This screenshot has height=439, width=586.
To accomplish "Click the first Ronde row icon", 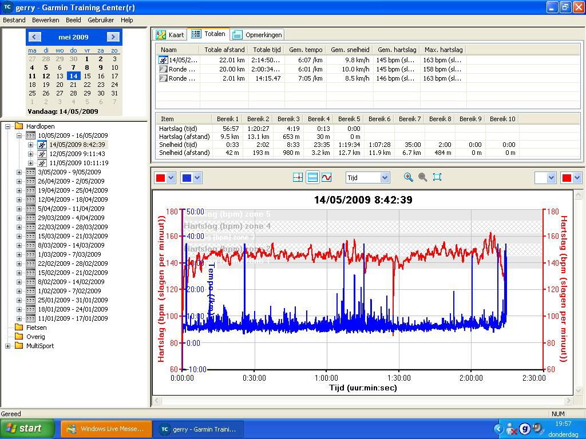I will pos(163,69).
